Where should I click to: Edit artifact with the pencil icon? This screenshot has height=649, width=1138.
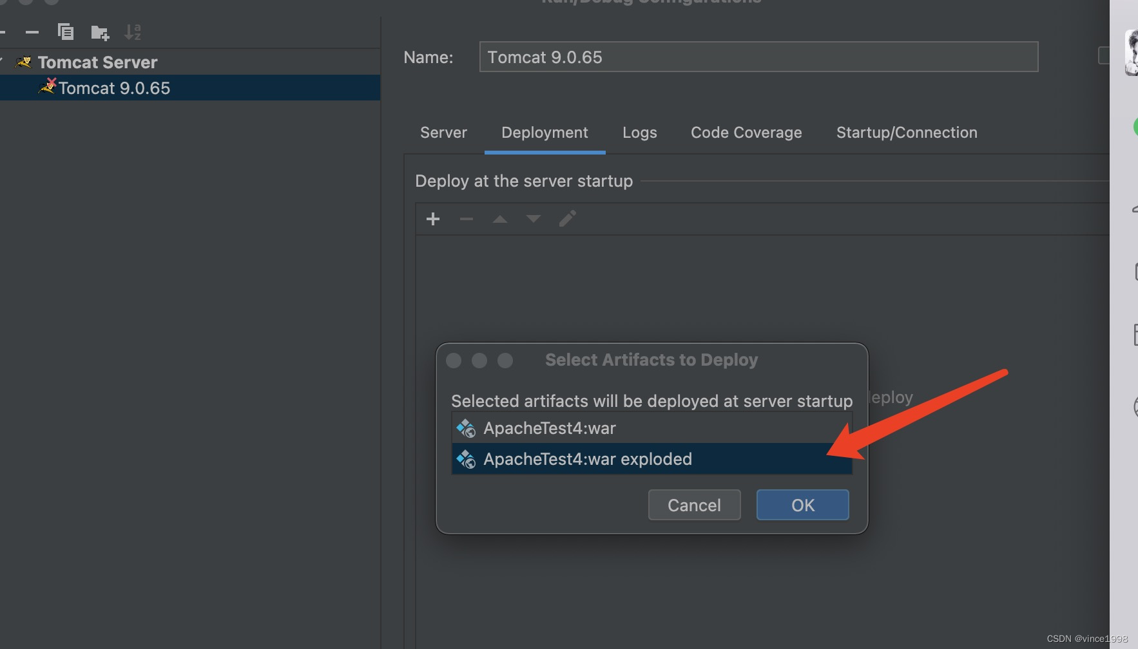pyautogui.click(x=568, y=219)
